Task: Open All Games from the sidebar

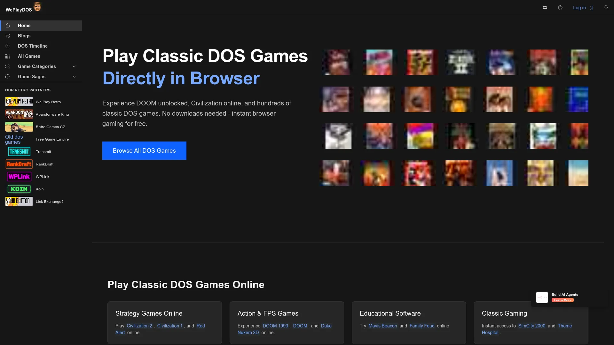Action: click(41, 56)
